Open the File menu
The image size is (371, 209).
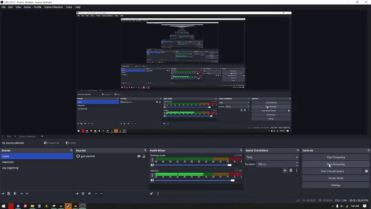point(4,7)
